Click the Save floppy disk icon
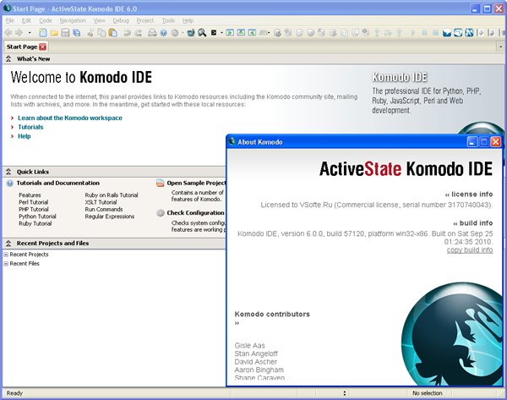Image resolution: width=507 pixels, height=400 pixels. (x=65, y=33)
